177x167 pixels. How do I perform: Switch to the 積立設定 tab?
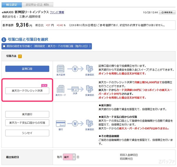tap(11, 5)
